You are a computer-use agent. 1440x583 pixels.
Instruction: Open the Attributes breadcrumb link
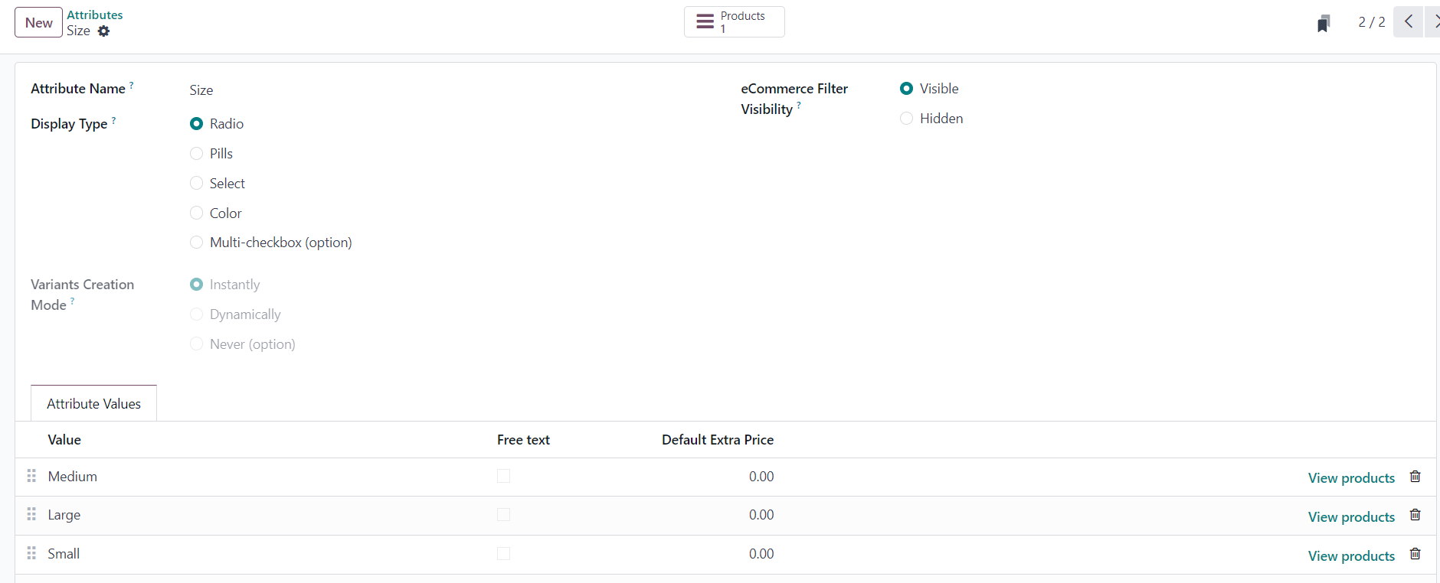tap(94, 15)
